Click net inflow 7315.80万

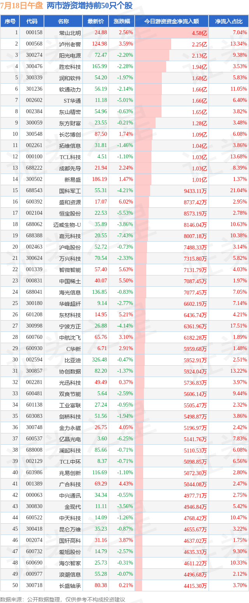(195, 259)
